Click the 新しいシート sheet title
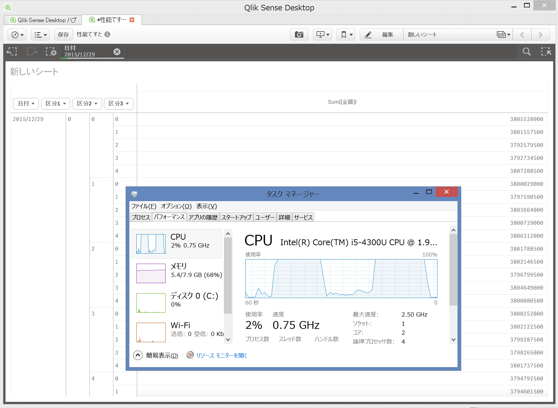The height and width of the screenshot is (408, 558). (34, 72)
